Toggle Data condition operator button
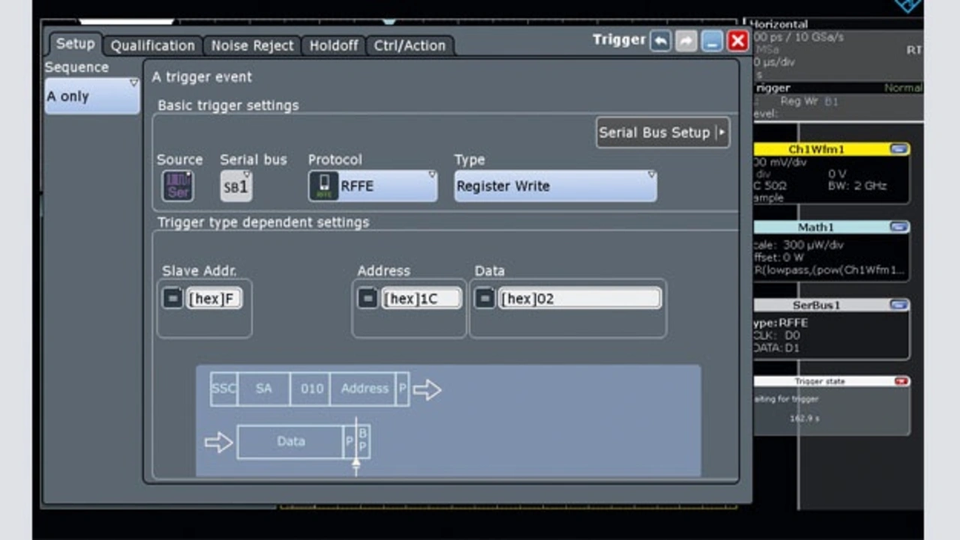 [x=485, y=299]
